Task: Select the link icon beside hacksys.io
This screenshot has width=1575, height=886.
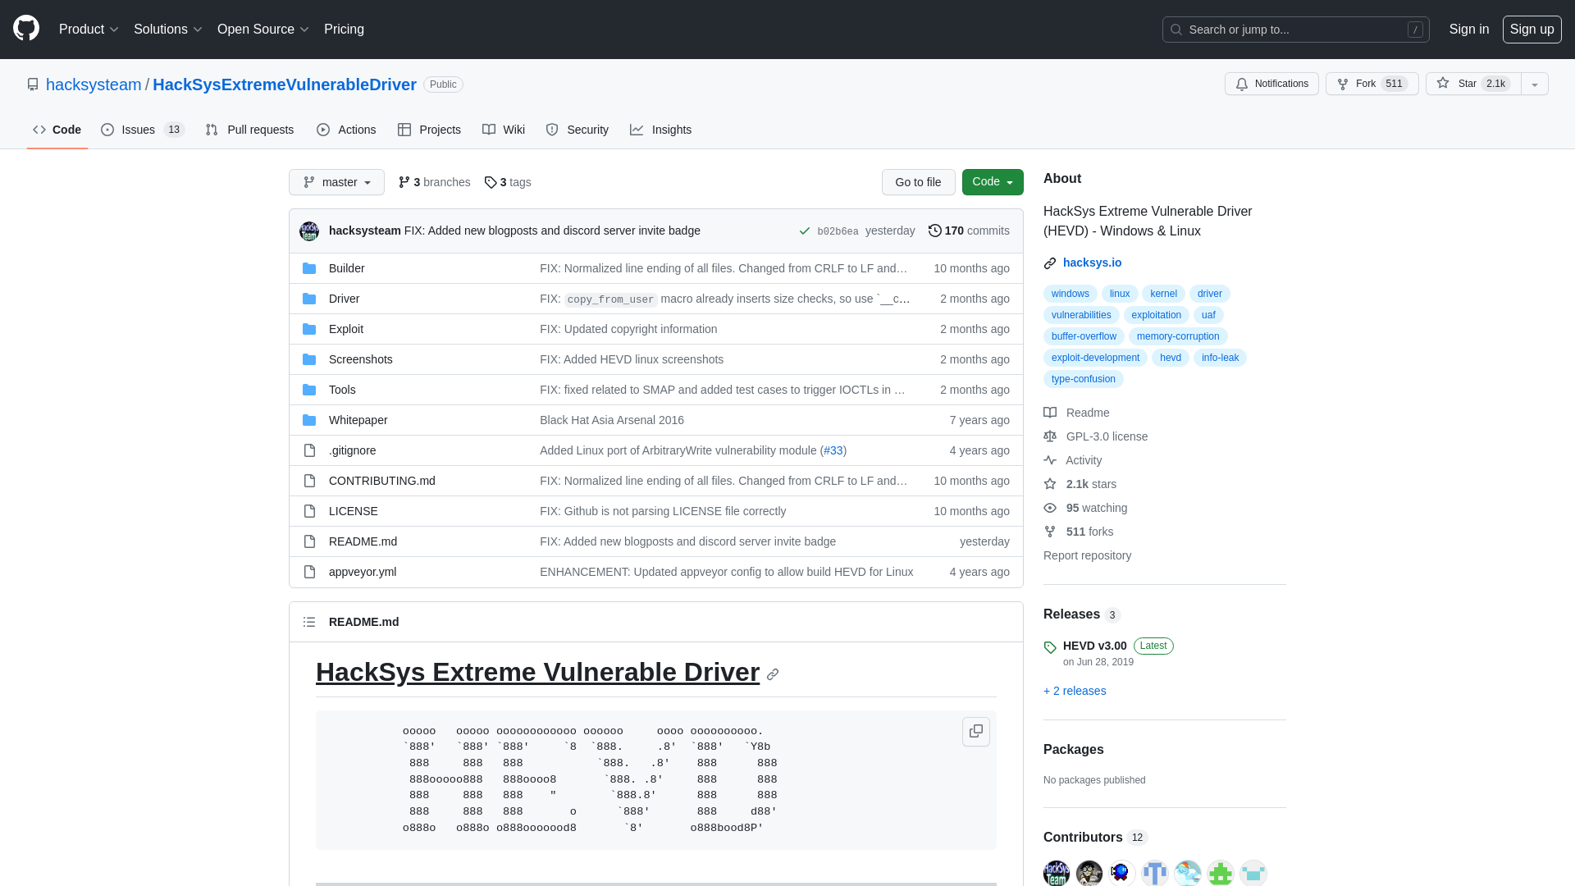Action: (1050, 263)
